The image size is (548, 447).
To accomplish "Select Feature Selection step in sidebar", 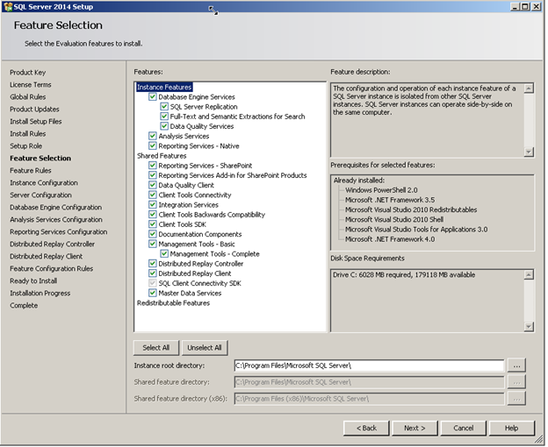I will [x=40, y=158].
